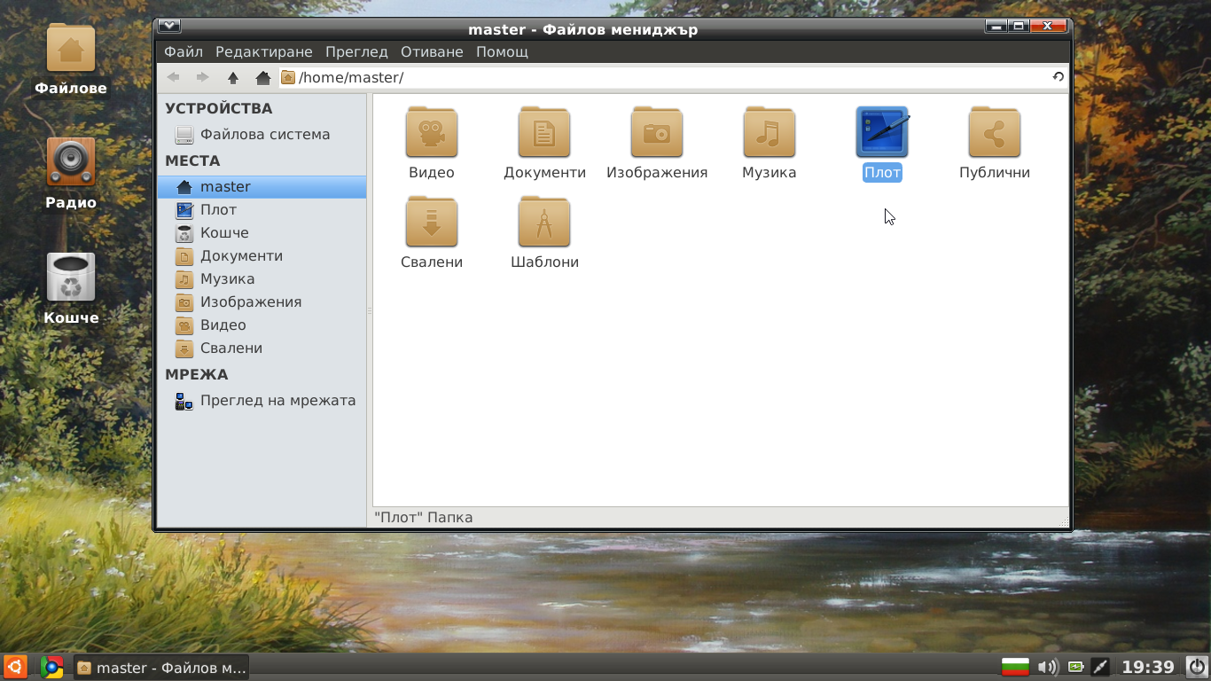Select Видео in the sidebar
Viewport: 1211px width, 681px height.
pyautogui.click(x=262, y=325)
